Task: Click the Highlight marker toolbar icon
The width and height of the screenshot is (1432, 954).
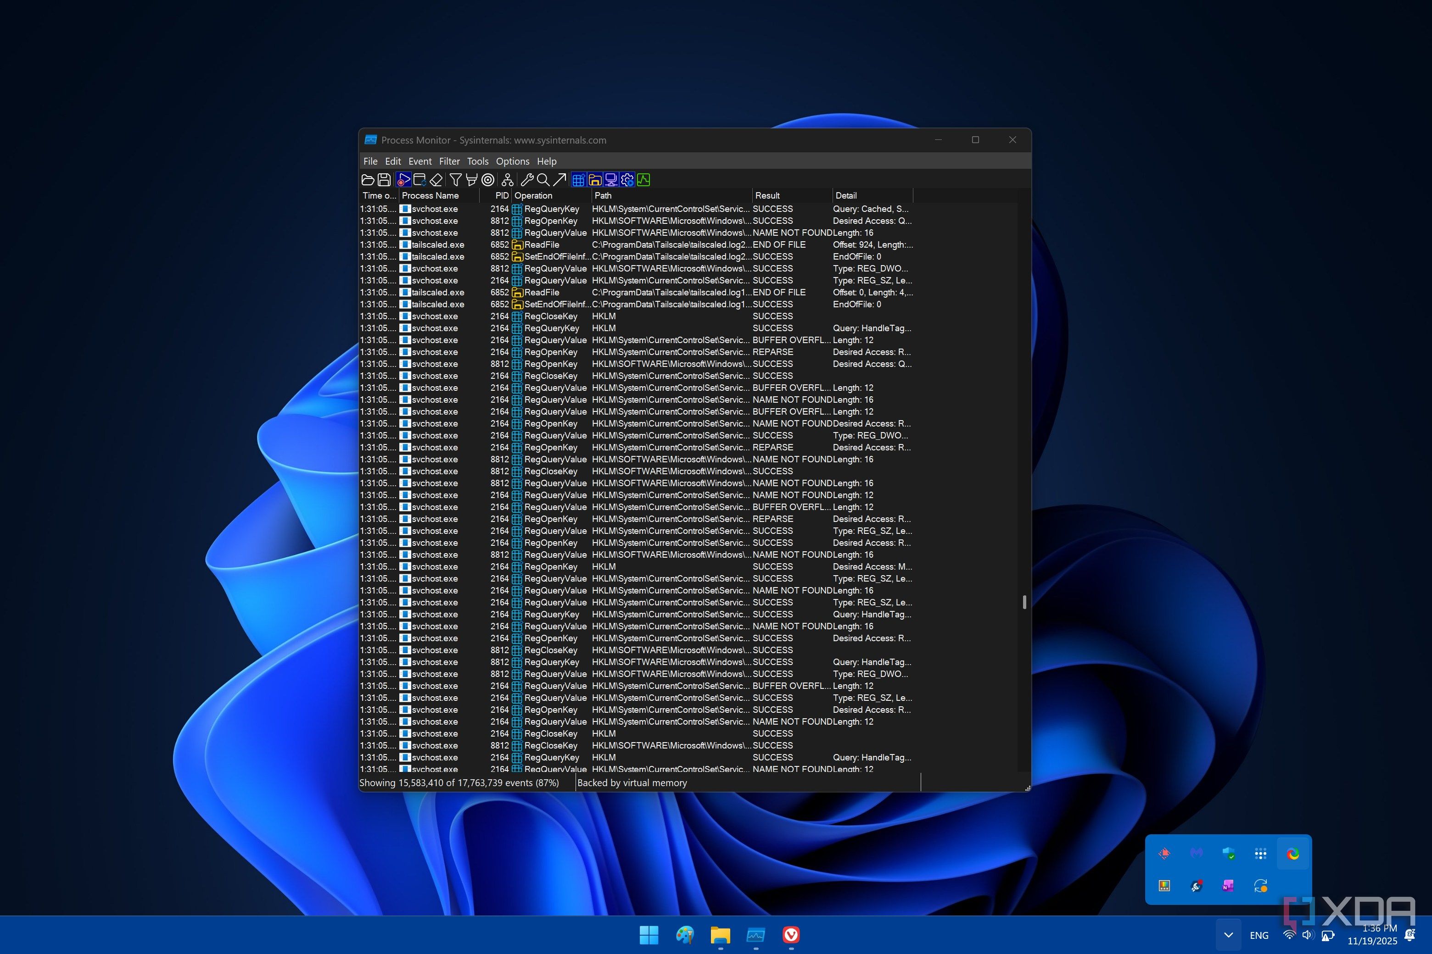Action: (x=471, y=179)
